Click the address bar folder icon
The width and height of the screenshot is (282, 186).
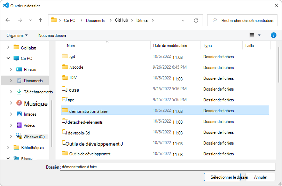(x=54, y=20)
